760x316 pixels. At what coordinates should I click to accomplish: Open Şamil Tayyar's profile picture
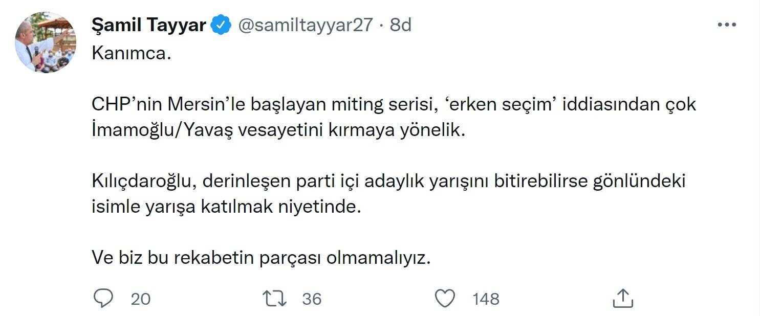[45, 42]
